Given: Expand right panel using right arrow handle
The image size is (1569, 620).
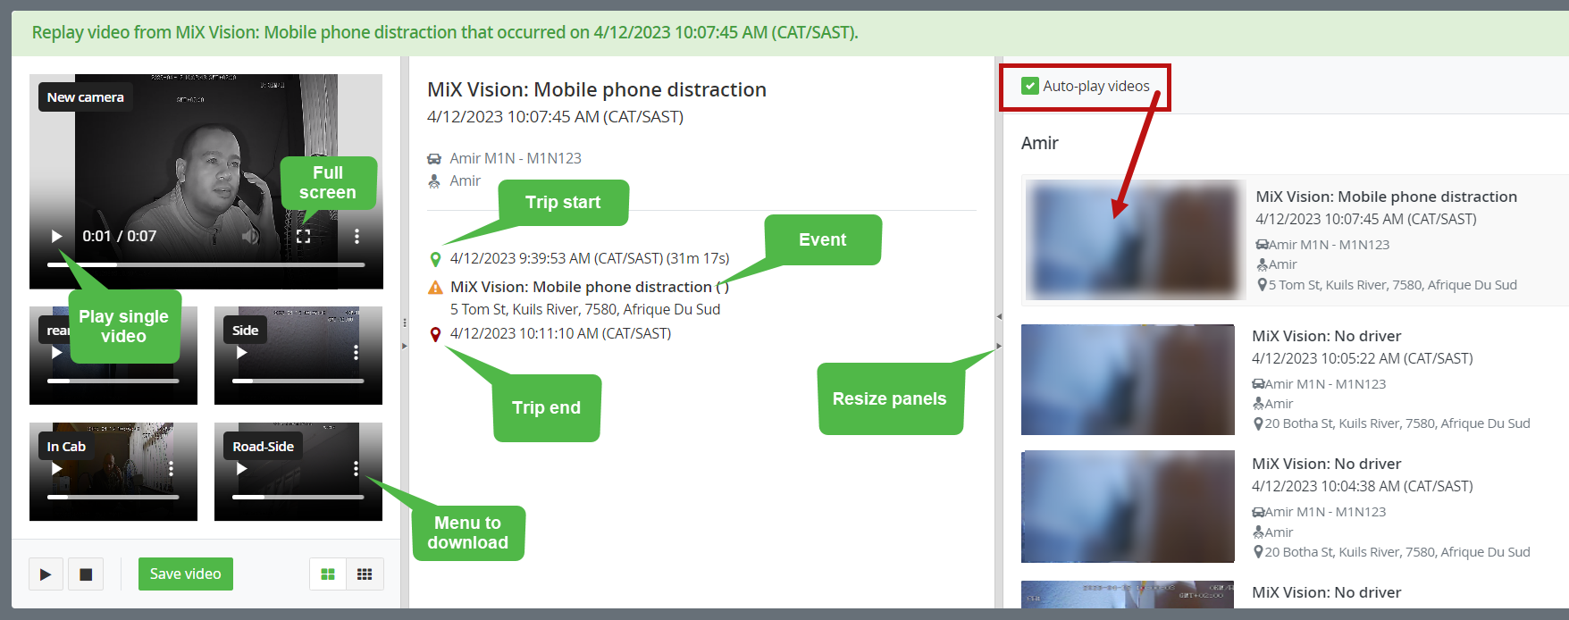Looking at the screenshot, I should pyautogui.click(x=999, y=346).
